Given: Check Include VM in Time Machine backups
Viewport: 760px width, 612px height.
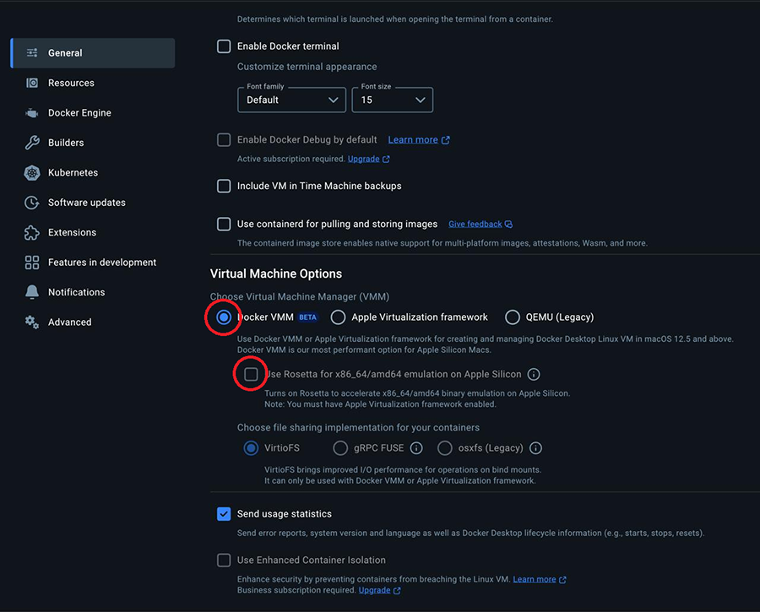Looking at the screenshot, I should (224, 186).
